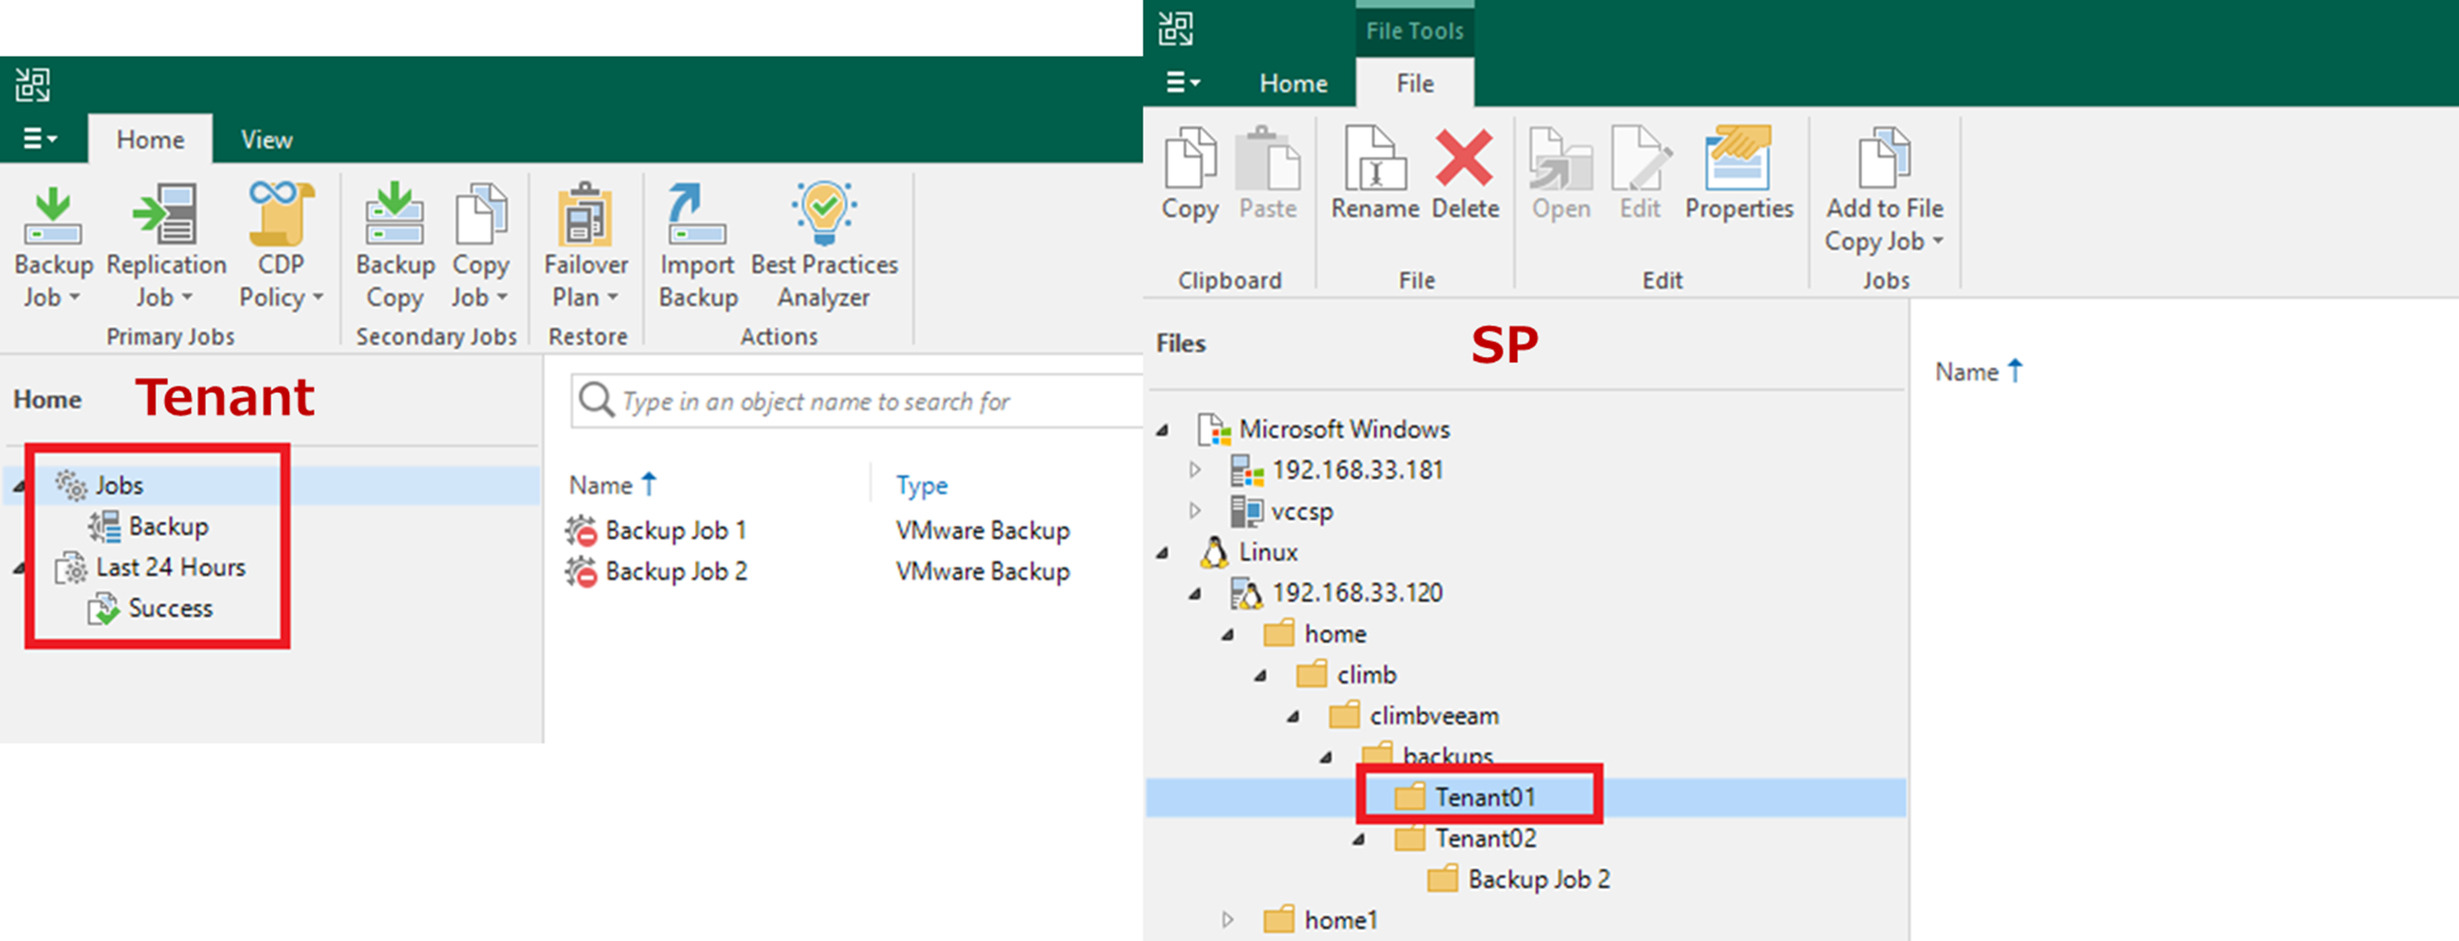Click the Veeam logo in Tenant window
This screenshot has width=2459, height=941.
point(33,85)
